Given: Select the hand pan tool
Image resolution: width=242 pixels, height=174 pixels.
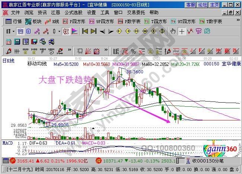Looking at the screenshot, I should [x=173, y=32].
